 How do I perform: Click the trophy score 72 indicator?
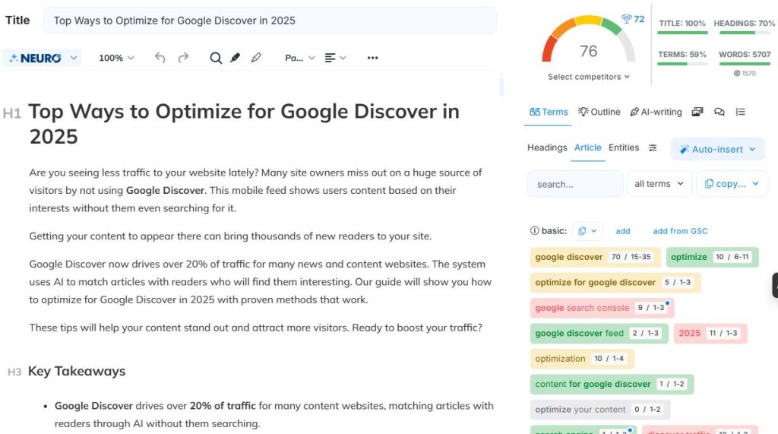pos(633,19)
